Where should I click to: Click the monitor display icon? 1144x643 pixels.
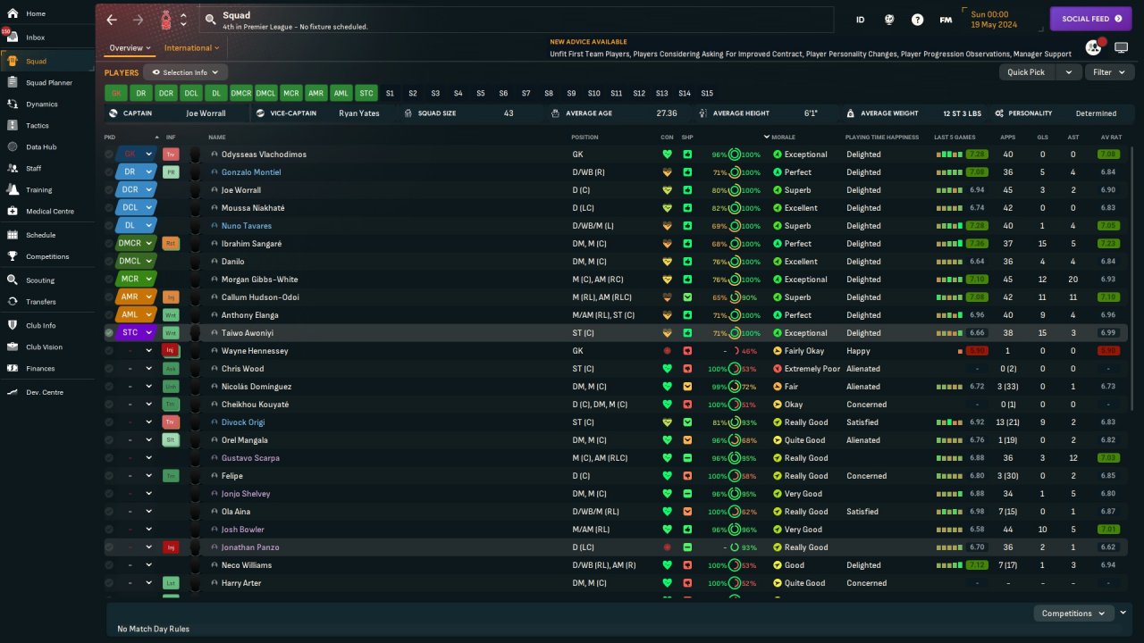pos(1121,47)
